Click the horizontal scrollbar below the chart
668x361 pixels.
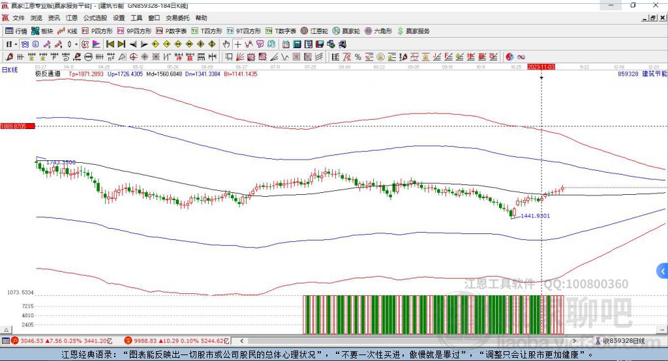391,340
